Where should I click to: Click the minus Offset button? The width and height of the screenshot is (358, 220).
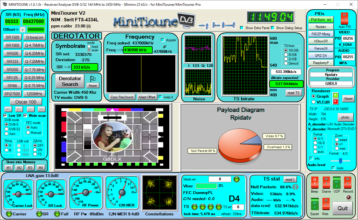tap(23, 29)
